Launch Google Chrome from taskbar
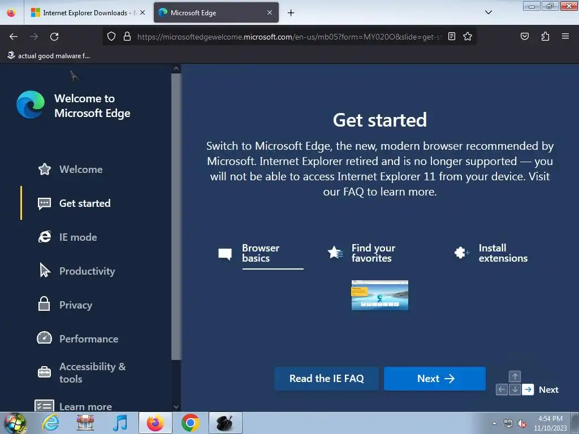Viewport: 579px width, 434px height. [190, 423]
